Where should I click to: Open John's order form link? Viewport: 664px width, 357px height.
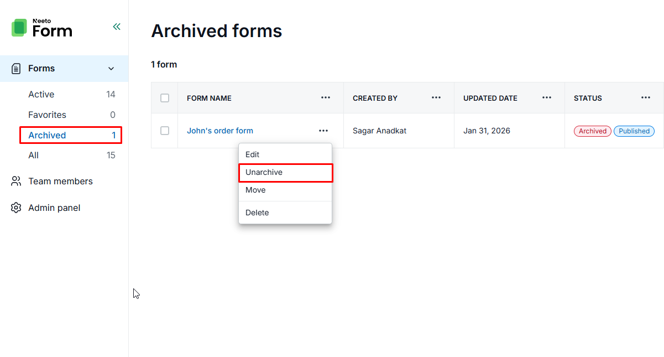[x=220, y=131]
